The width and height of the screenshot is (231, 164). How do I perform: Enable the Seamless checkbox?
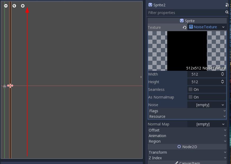click(190, 89)
